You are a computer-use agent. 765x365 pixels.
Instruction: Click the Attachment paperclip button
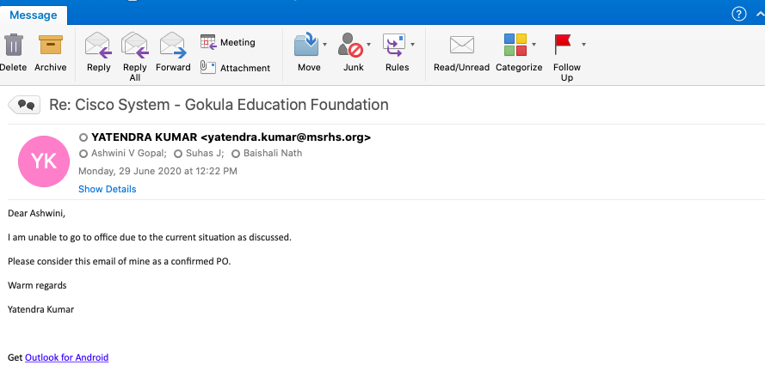pyautogui.click(x=235, y=68)
